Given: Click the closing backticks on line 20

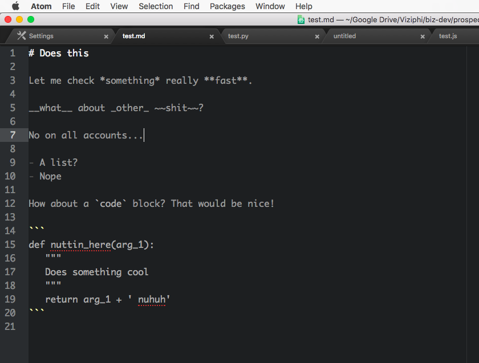Looking at the screenshot, I should pyautogui.click(x=36, y=311).
